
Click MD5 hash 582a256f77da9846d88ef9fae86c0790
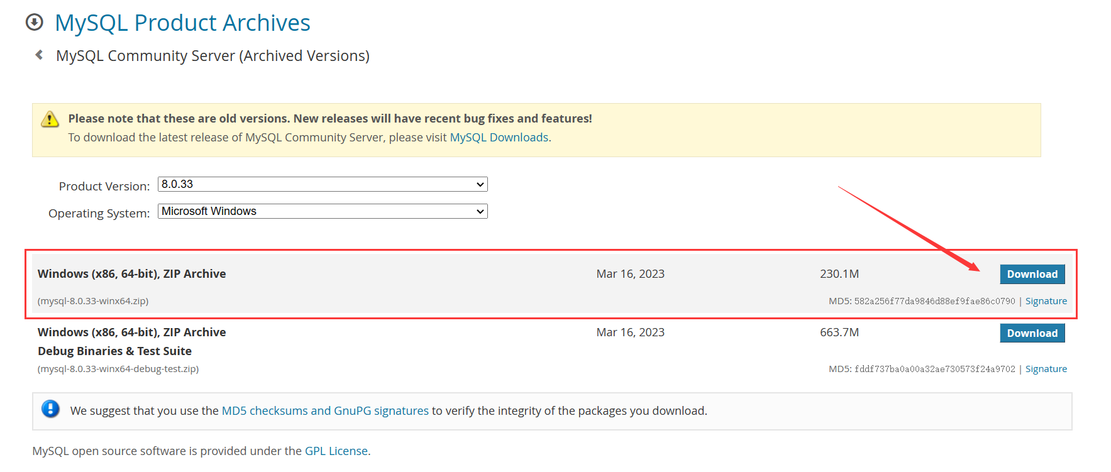pyautogui.click(x=934, y=301)
